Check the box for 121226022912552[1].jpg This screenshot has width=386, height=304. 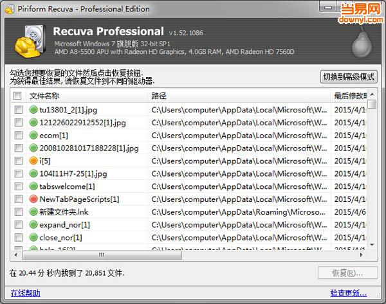coord(17,122)
